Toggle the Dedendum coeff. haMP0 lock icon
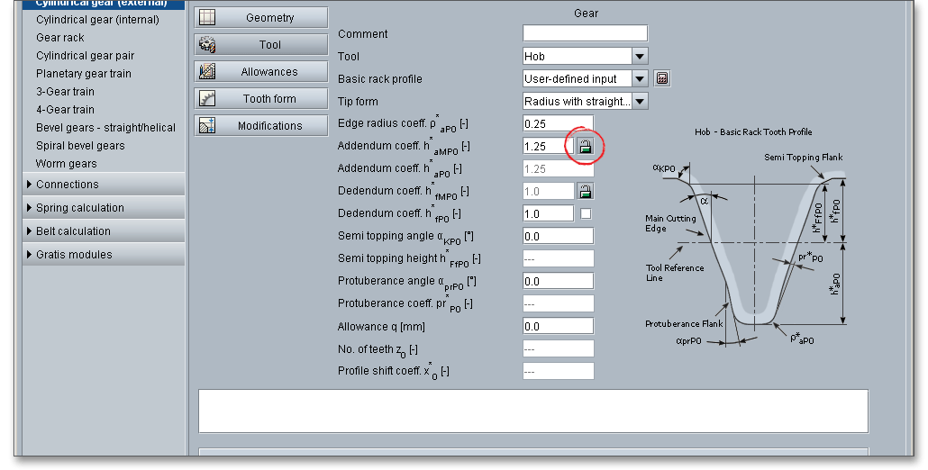928x470 pixels. pyautogui.click(x=585, y=191)
